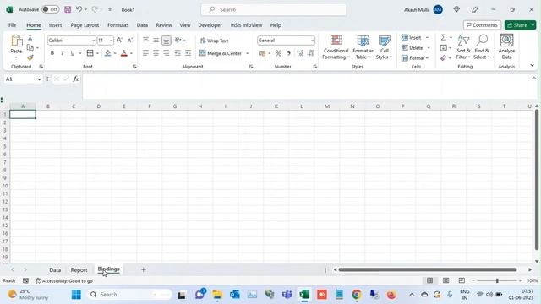Switch to the Formulas tab
541x304 pixels.
(118, 25)
